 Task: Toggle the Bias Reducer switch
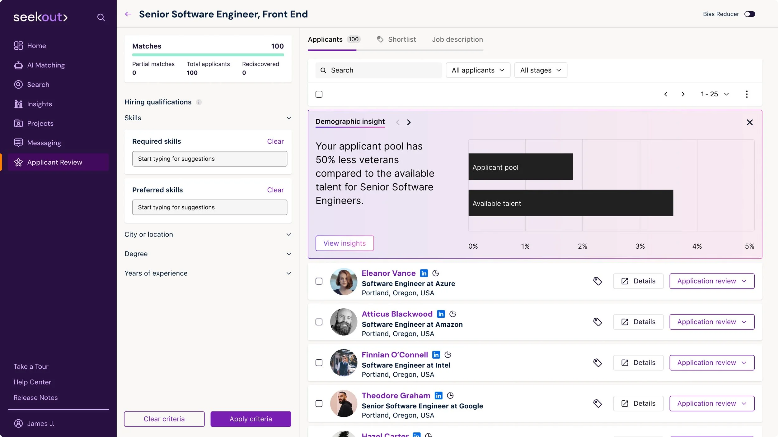[749, 14]
